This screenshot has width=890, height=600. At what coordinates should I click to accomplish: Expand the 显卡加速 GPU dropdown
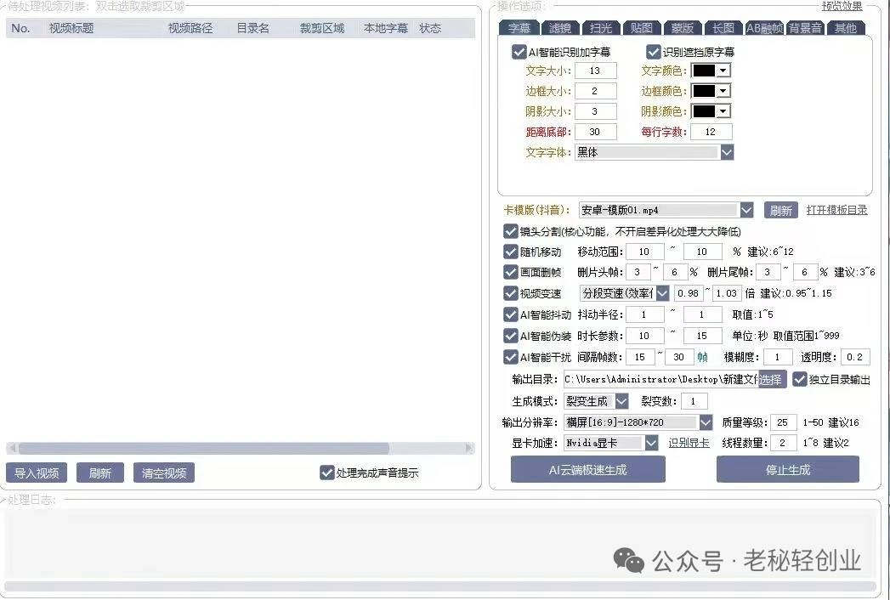(651, 443)
